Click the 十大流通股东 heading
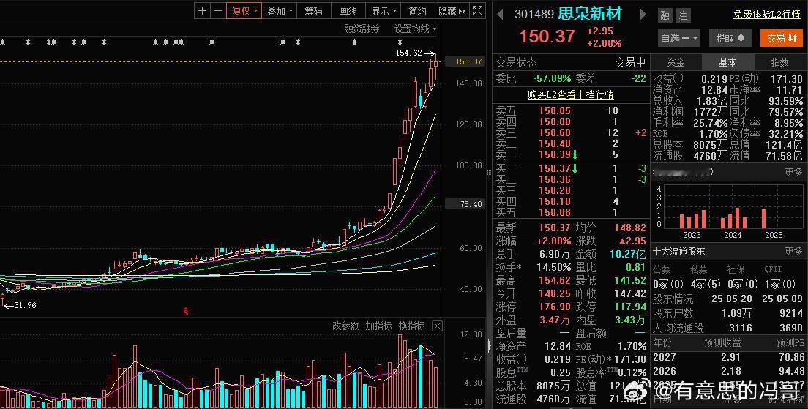Screen dimensions: 808x409 tap(678, 252)
